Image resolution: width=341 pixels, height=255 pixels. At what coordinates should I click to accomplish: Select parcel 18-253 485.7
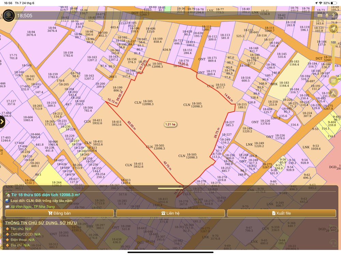pyautogui.click(x=225, y=169)
